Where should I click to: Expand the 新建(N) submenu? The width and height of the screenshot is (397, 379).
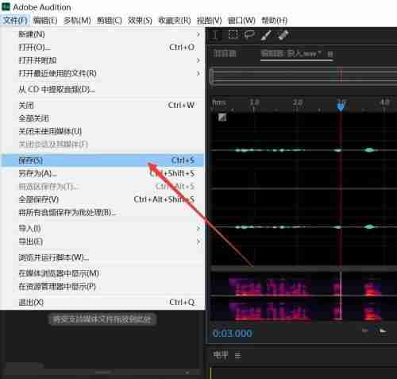[x=102, y=34]
